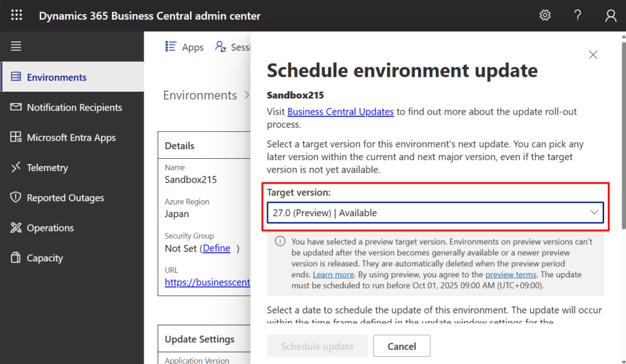Click the Operations tools icon

click(16, 228)
